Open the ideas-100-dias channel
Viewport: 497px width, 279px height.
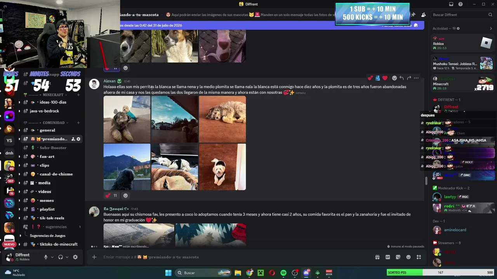(x=52, y=102)
